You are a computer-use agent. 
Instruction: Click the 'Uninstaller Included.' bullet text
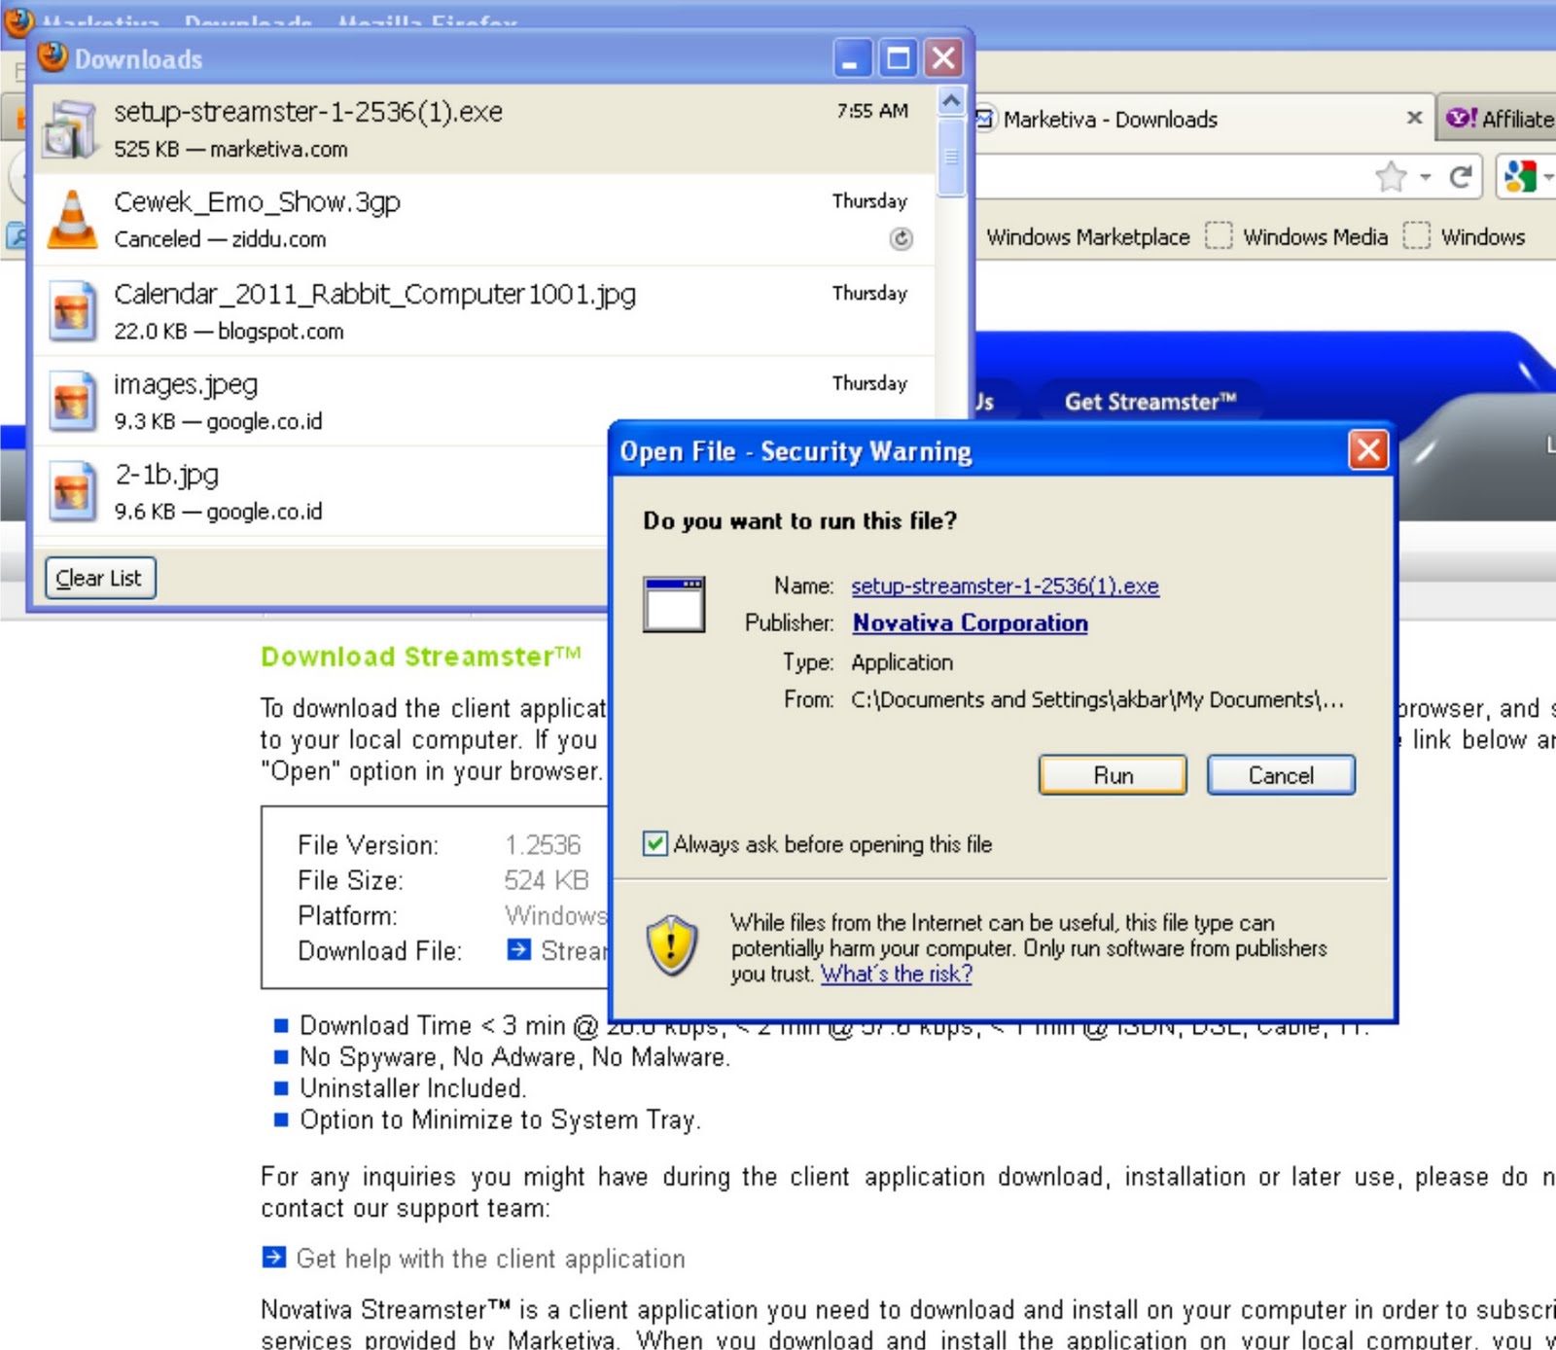(x=412, y=1087)
